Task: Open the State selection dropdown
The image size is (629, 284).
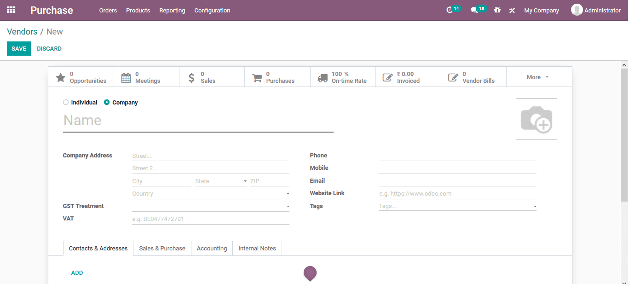Action: 245,181
